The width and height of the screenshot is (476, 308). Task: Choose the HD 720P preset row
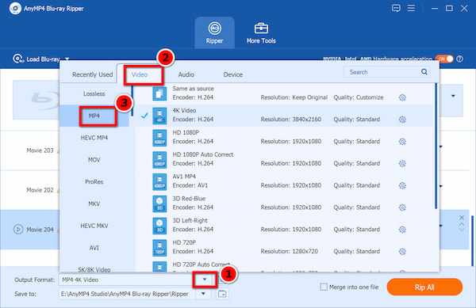[284, 247]
